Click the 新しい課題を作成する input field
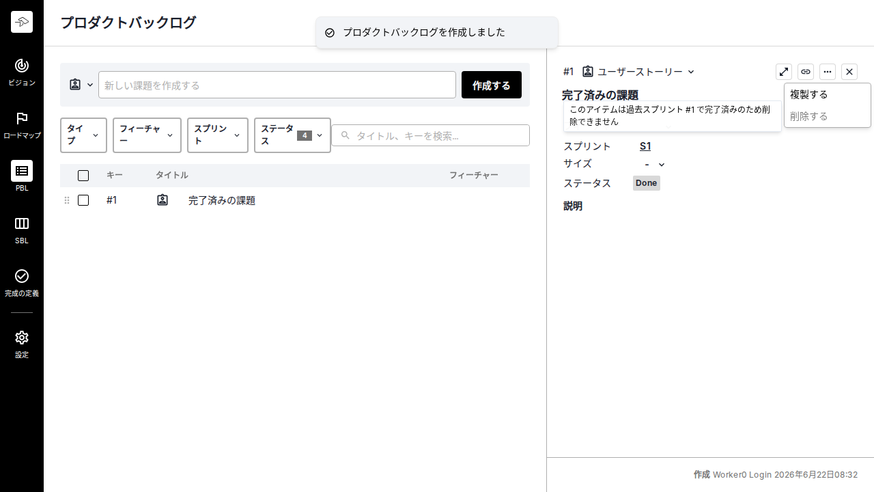Screen dimensions: 874x492 point(277,85)
